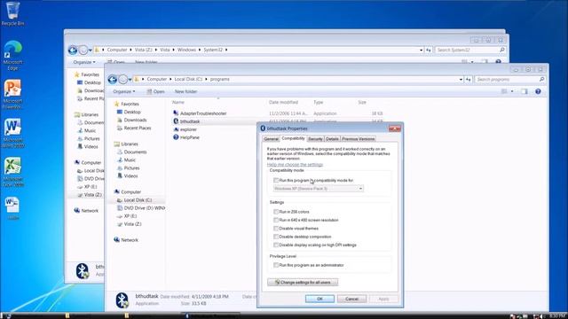Image resolution: width=568 pixels, height=319 pixels.
Task: Click Back arrow in System32 window
Action: click(x=73, y=50)
